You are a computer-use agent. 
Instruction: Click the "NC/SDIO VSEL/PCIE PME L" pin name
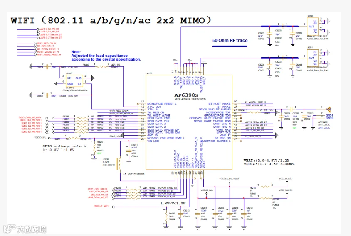[166, 138]
